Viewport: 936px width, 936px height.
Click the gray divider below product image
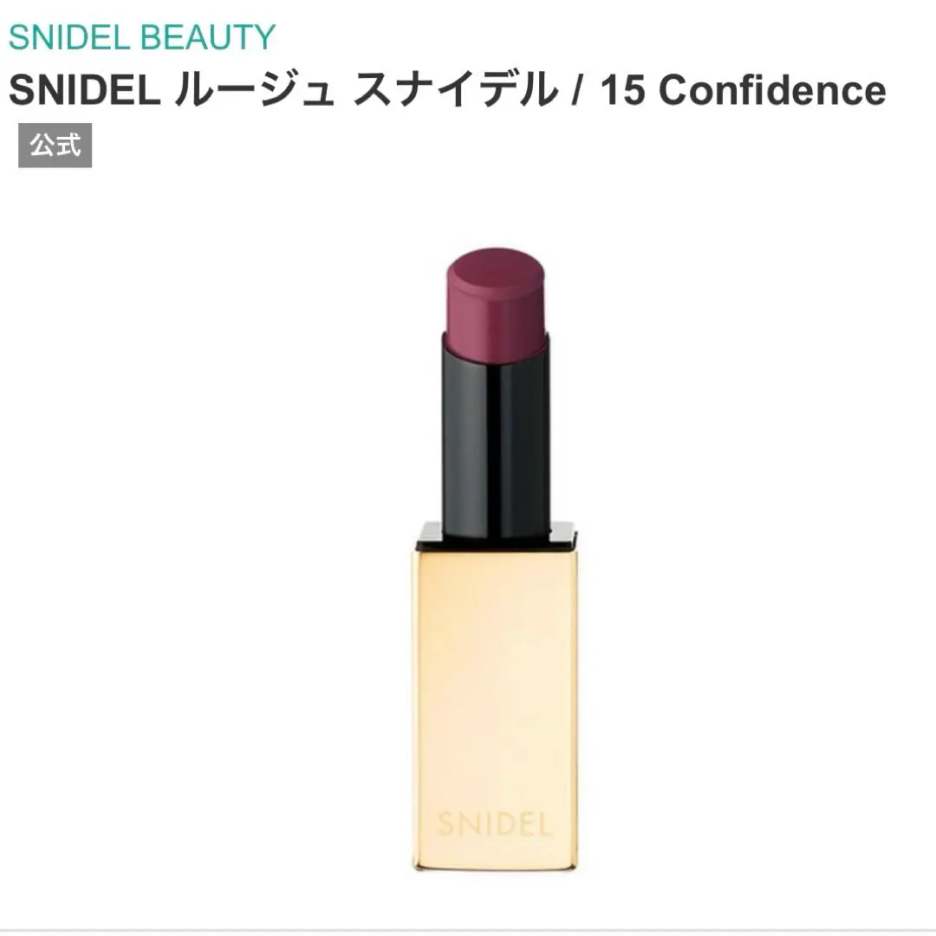click(x=468, y=931)
